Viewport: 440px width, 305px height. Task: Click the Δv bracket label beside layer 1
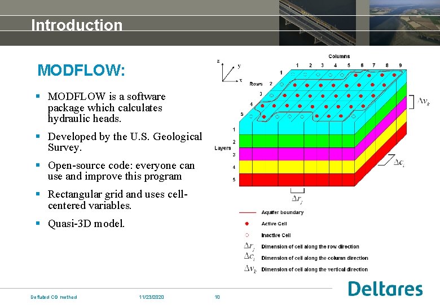(x=423, y=102)
